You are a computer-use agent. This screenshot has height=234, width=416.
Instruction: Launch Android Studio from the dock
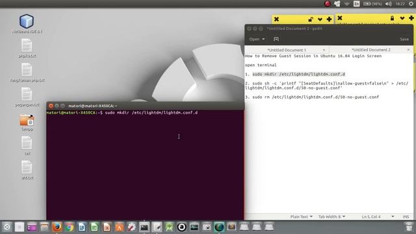[x=169, y=227]
